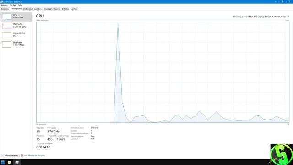The width and height of the screenshot is (293, 165).
Task: Click Task Manager taskbar icon
Action: [17, 162]
